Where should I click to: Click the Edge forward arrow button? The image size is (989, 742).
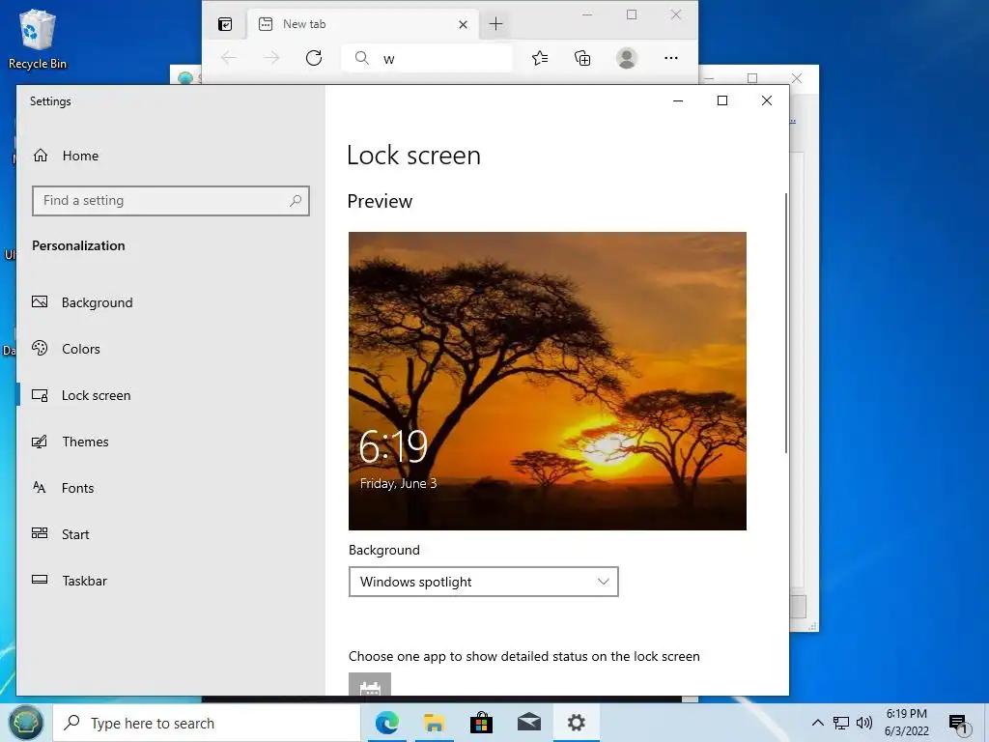[271, 58]
